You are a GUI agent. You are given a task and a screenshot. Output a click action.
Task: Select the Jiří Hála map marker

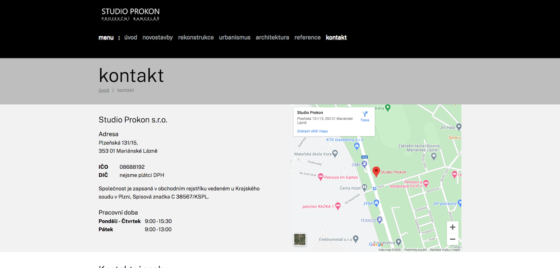coord(459,127)
